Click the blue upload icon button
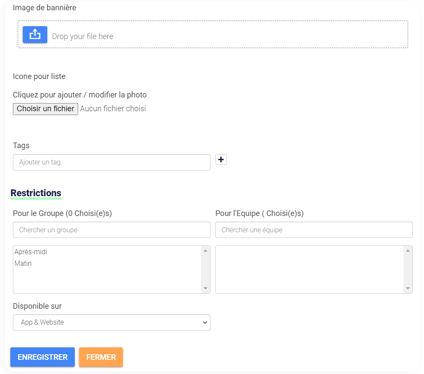This screenshot has width=424, height=374. 35,35
